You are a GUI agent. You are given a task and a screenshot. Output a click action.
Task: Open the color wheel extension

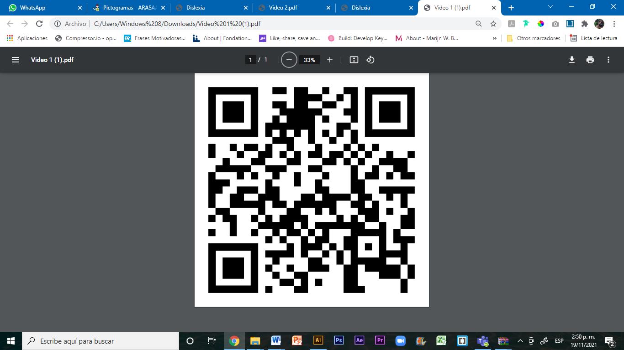[x=541, y=24]
